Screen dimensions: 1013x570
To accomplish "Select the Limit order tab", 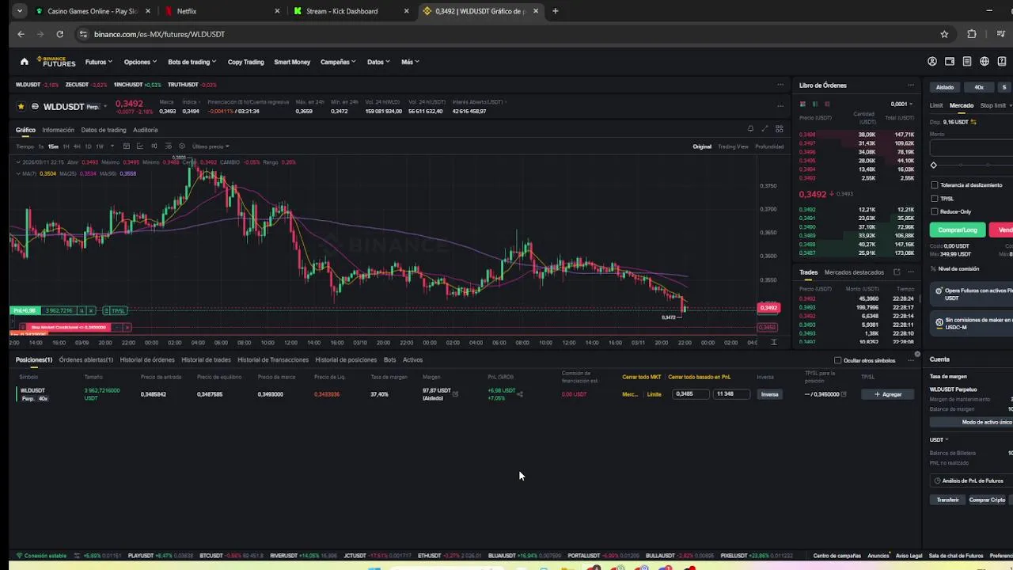I will pyautogui.click(x=936, y=105).
